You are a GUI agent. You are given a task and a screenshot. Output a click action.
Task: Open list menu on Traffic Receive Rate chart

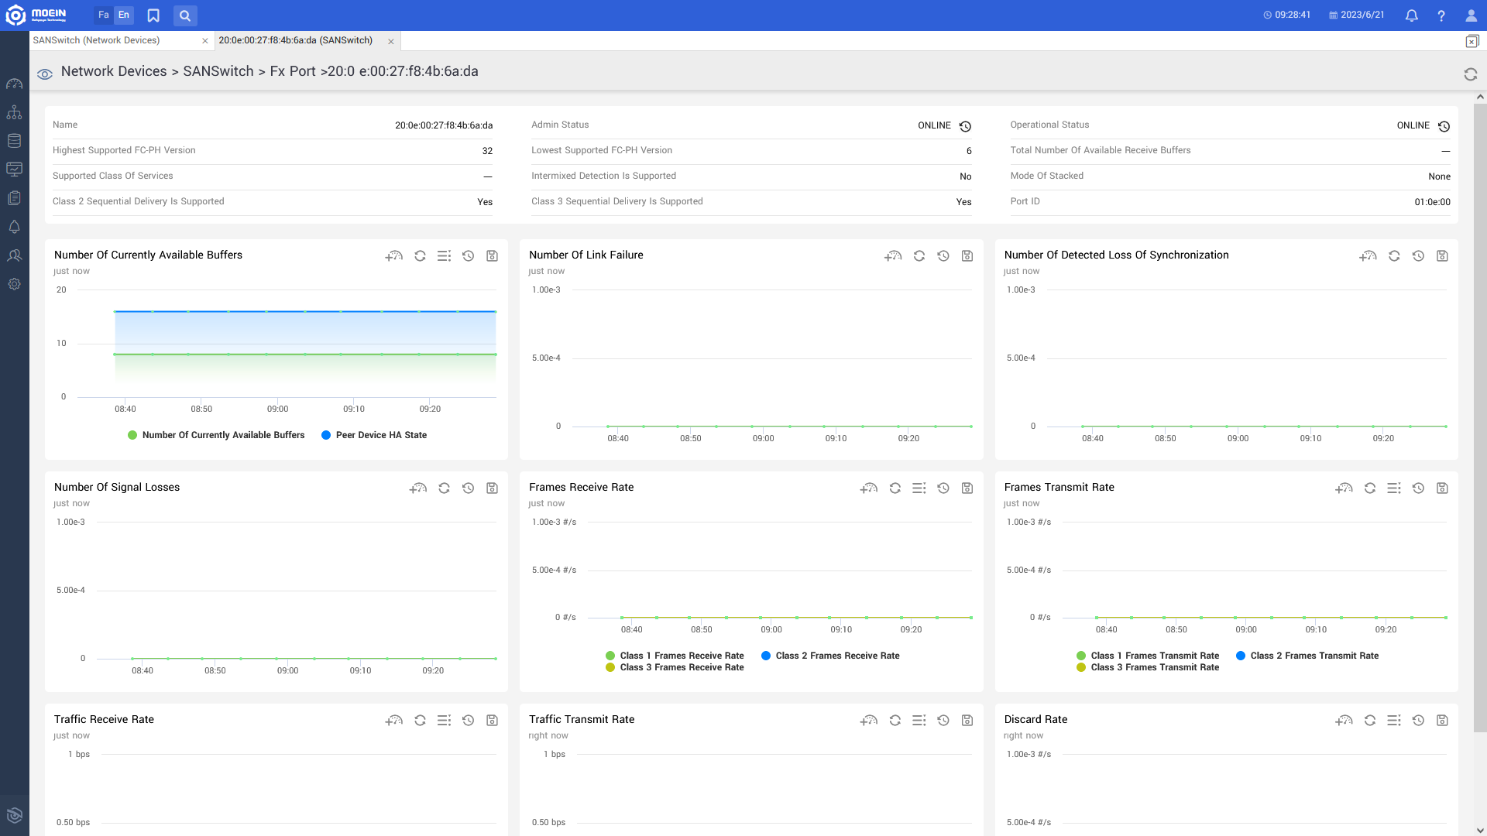click(444, 720)
